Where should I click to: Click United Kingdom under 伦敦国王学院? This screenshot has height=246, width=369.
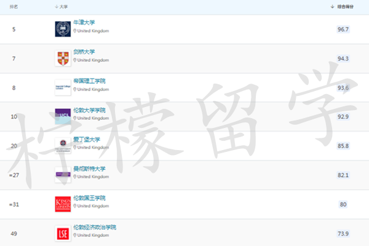(93, 206)
